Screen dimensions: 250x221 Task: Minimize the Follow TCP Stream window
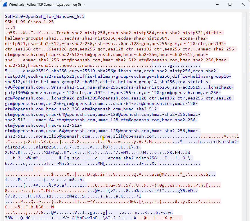[x=217, y=5]
